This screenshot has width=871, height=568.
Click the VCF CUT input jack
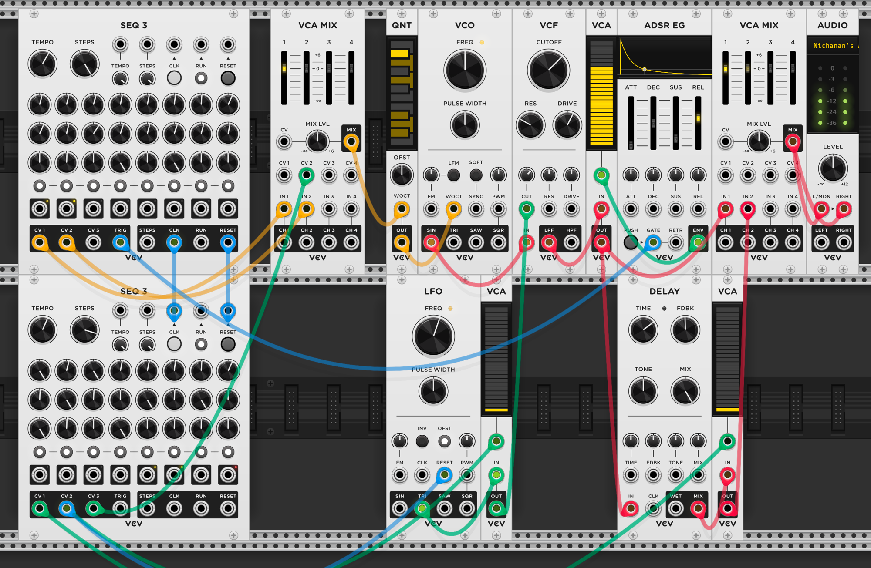coord(527,209)
